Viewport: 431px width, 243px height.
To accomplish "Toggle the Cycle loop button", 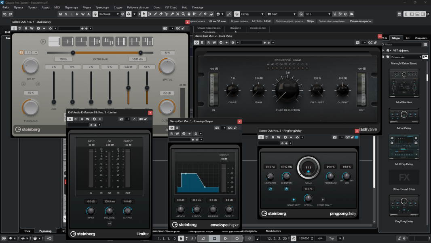I will (x=203, y=238).
